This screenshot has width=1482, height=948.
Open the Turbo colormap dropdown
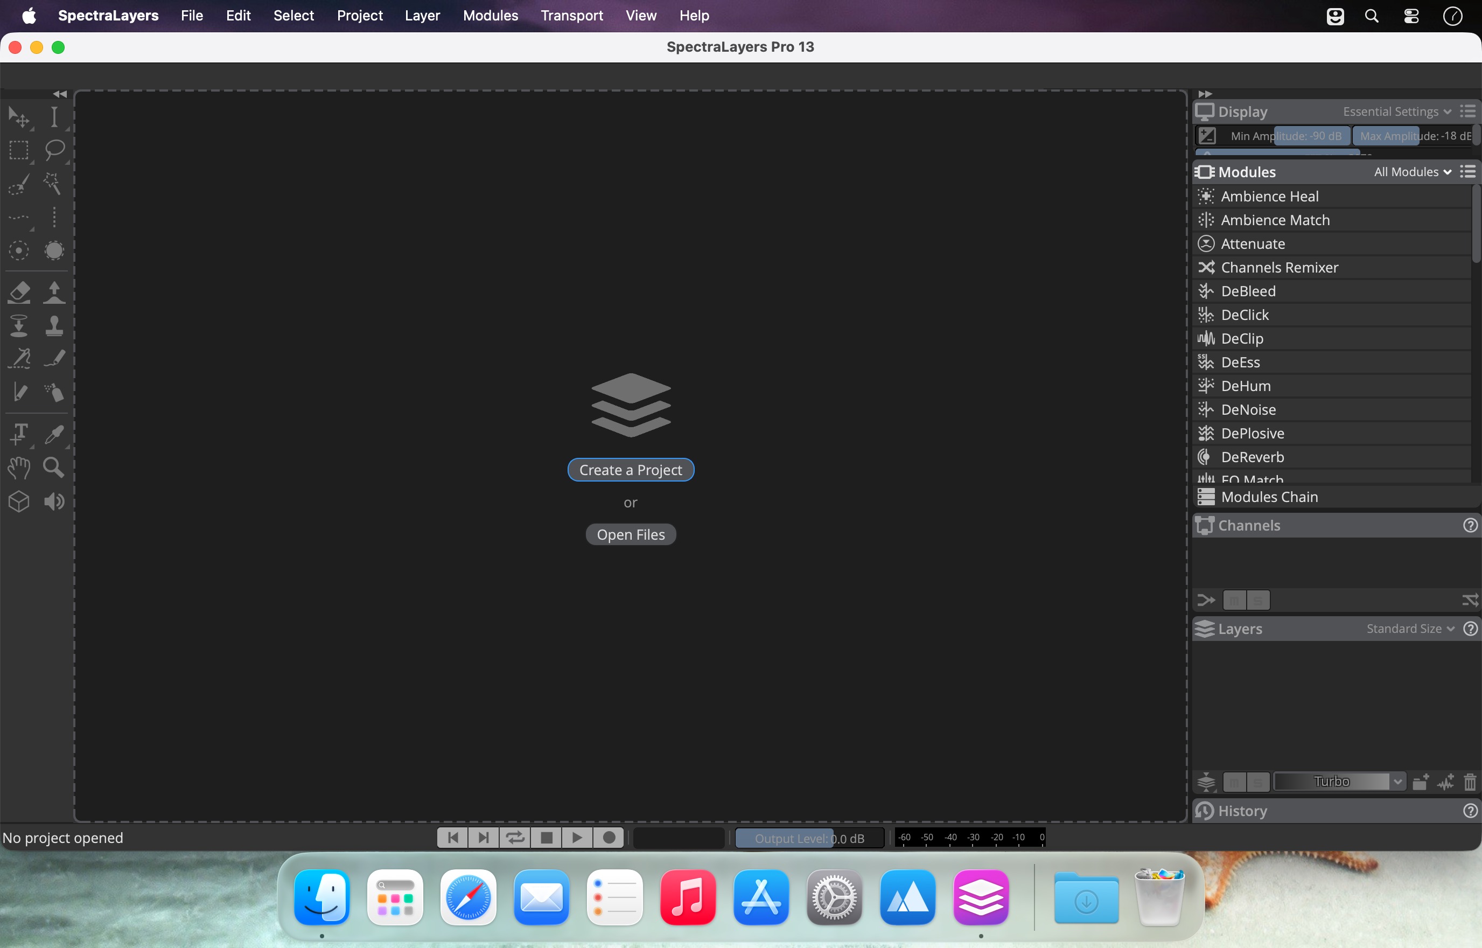click(x=1339, y=782)
